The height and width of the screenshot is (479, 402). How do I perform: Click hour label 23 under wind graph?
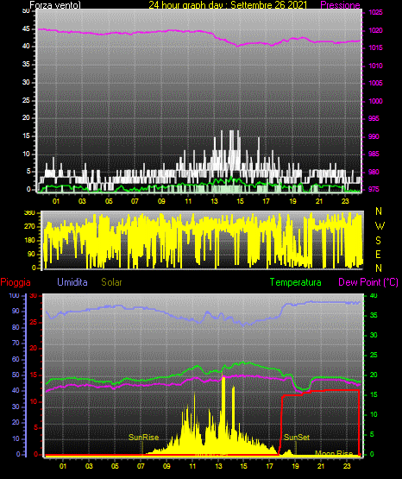(345, 201)
